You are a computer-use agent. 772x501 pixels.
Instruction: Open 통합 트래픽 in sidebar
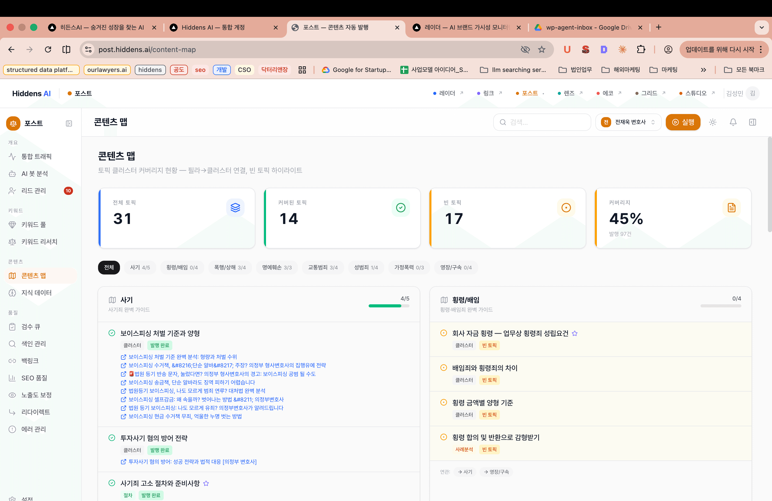pos(41,157)
